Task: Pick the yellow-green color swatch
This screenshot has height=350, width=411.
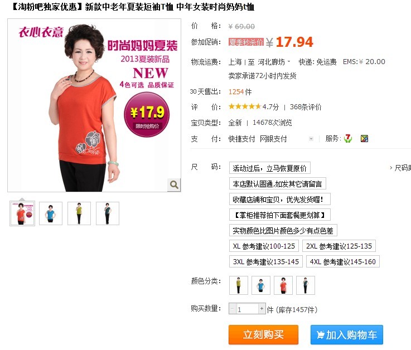Action: [x=238, y=285]
